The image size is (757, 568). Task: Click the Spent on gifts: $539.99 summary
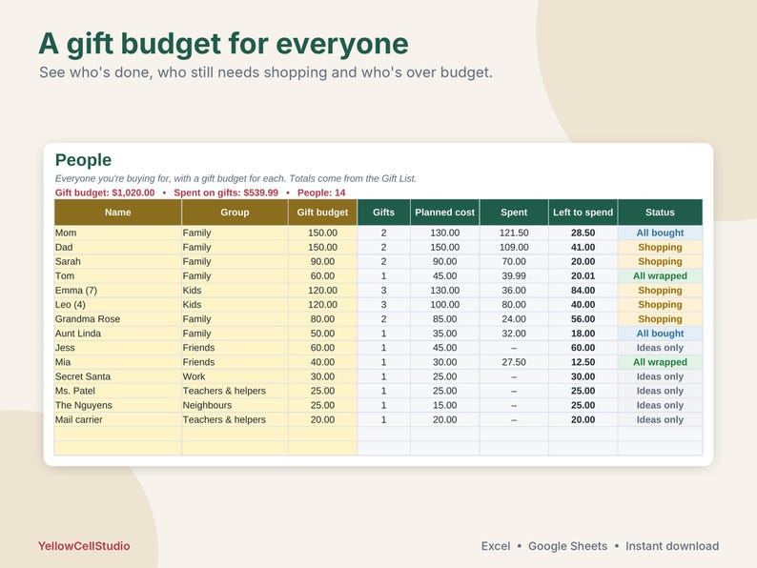point(226,193)
